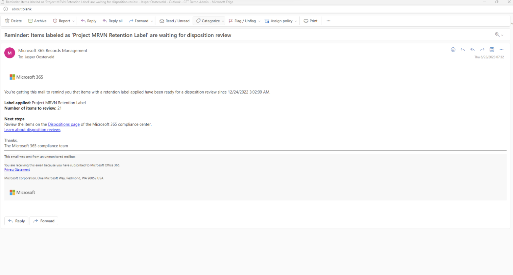Viewport: 513px width, 275px height.
Task: Expand the Categorize dropdown arrow
Action: pos(223,21)
